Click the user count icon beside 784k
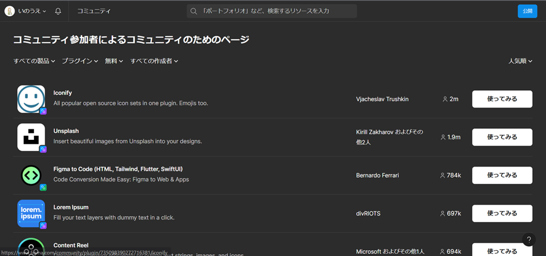Viewport: 546px width, 256px height. [443, 175]
